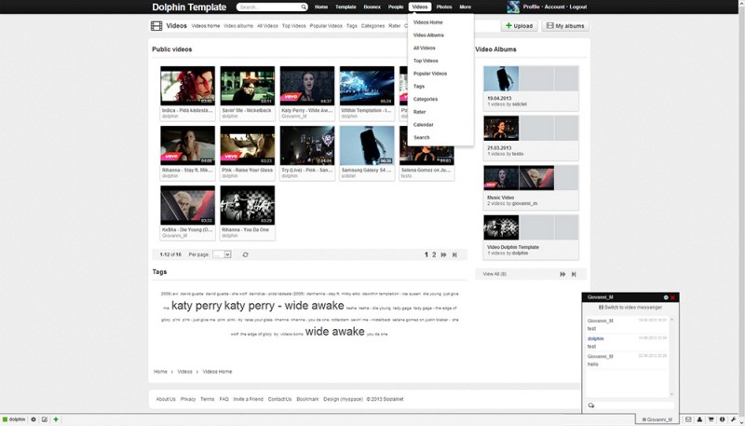Viewport: 745px width, 426px height.
Task: Click the Upload button
Action: pyautogui.click(x=519, y=26)
